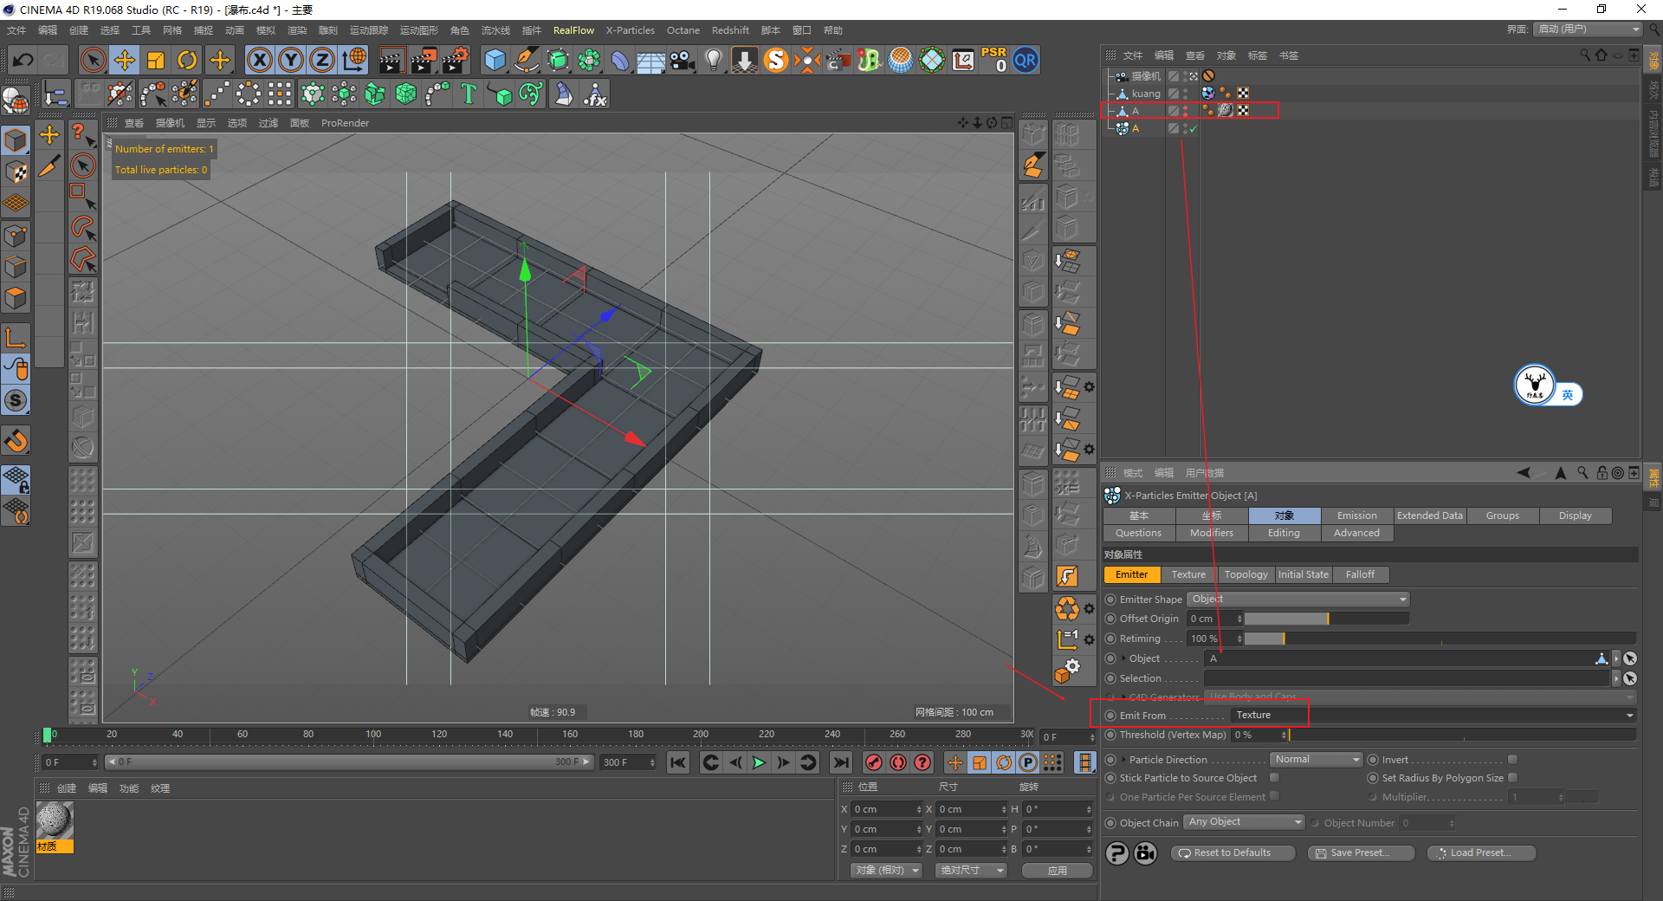The width and height of the screenshot is (1663, 901).
Task: Toggle Stick Particle to Source Object checkbox
Action: click(x=1274, y=778)
